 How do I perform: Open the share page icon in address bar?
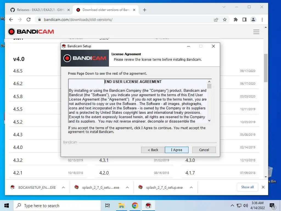pos(216,20)
